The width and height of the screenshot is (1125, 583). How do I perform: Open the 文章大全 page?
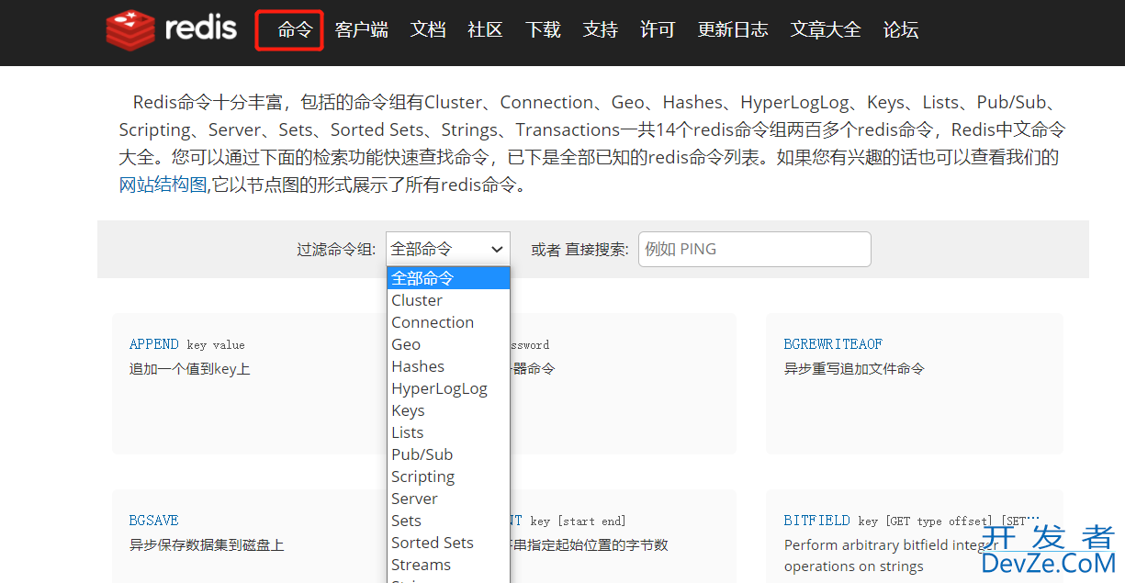(x=826, y=30)
